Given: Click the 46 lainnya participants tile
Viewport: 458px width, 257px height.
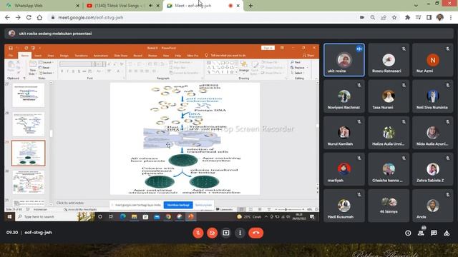Looking at the screenshot, I should coord(389,206).
